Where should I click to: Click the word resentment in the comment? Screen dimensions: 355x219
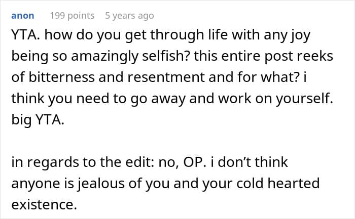pos(166,77)
